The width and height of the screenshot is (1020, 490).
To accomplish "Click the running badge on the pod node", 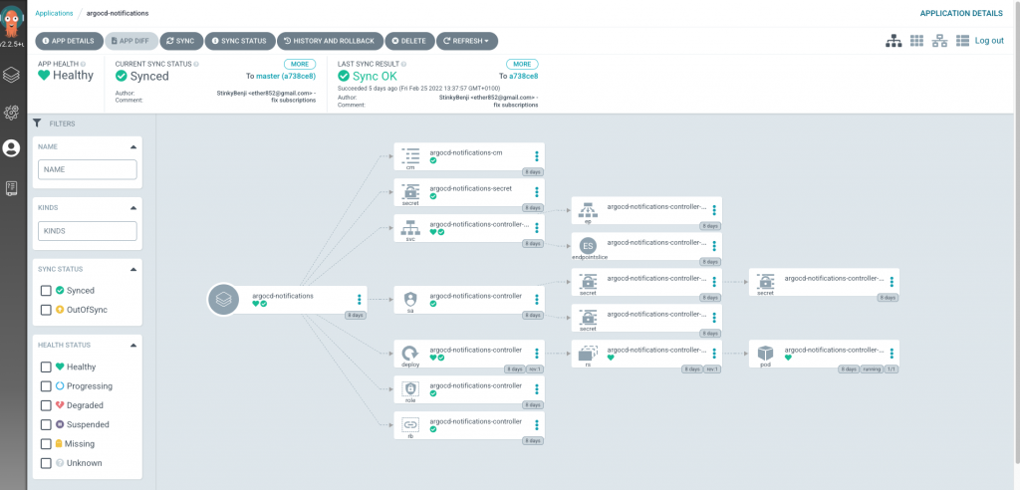I will (x=872, y=368).
